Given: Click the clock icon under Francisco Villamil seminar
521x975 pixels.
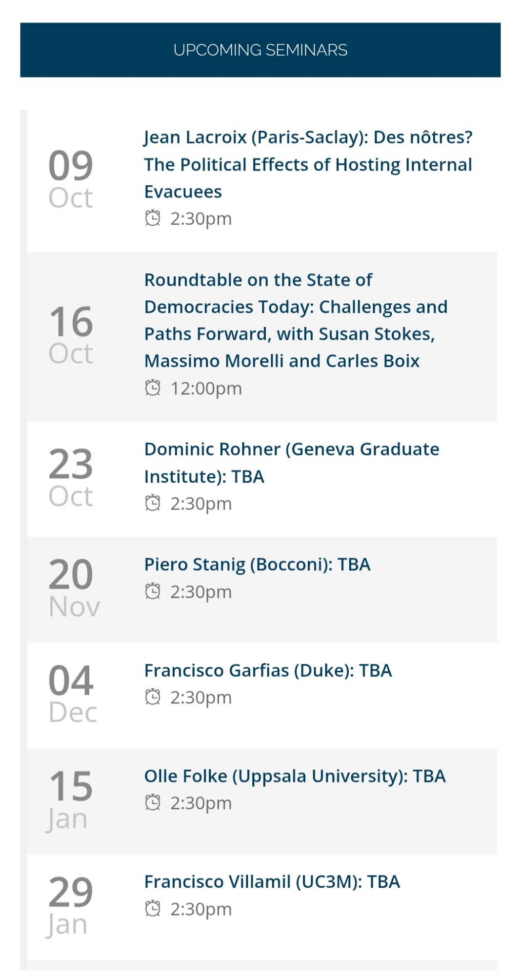Looking at the screenshot, I should (x=153, y=908).
